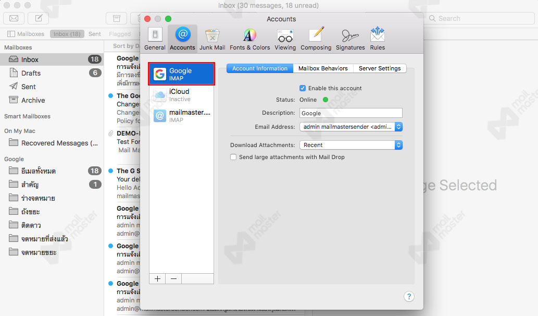Toggle Send large attachments with Mail Drop
Viewport: 538px width, 316px height.
(x=233, y=157)
